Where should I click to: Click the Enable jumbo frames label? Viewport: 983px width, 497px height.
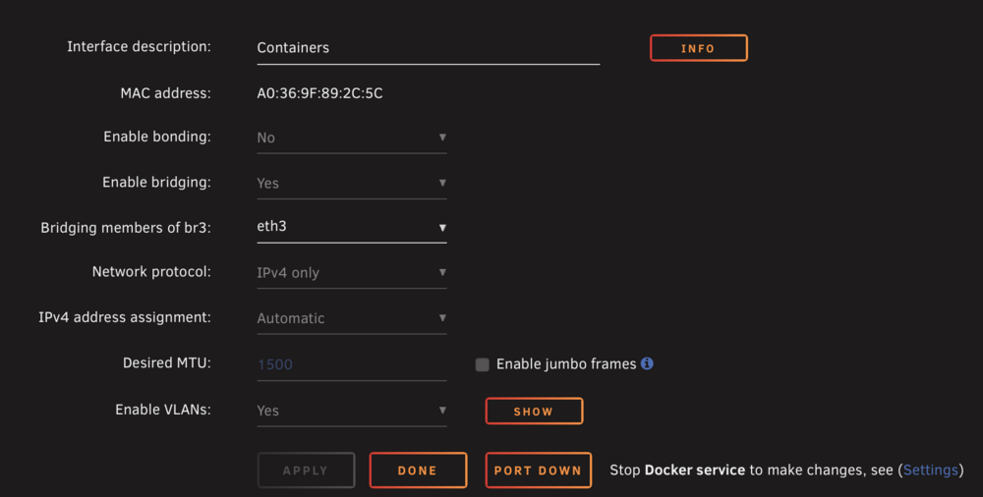(566, 364)
